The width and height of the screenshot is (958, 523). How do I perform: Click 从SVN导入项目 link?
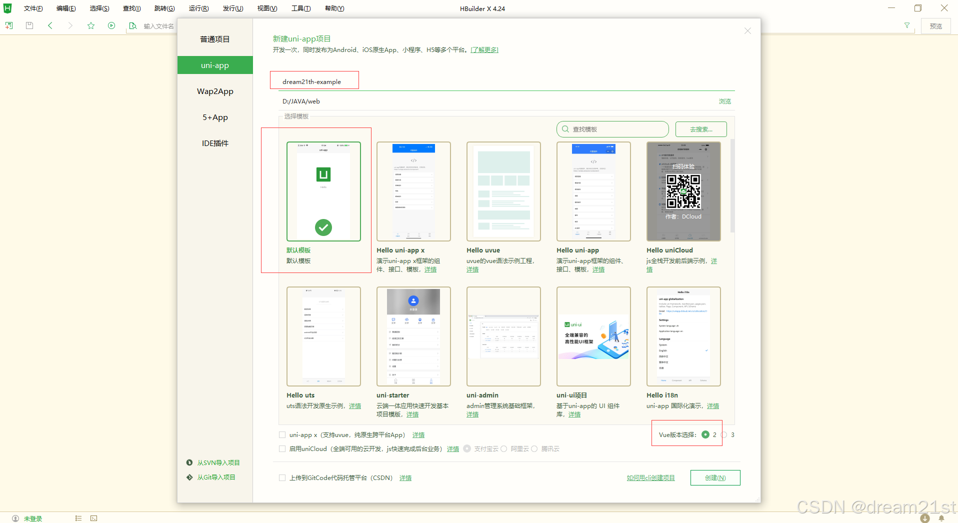[x=218, y=462]
